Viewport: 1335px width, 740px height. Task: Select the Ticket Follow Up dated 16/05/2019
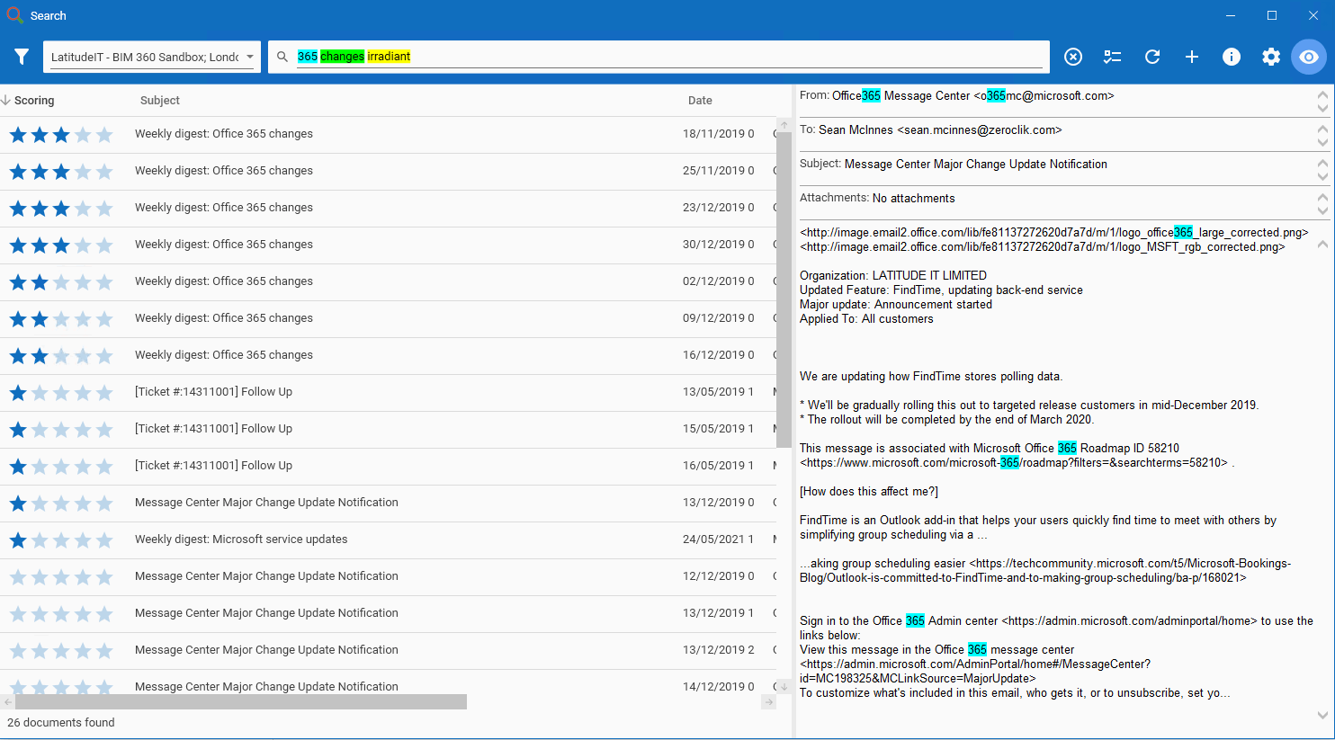click(x=388, y=466)
